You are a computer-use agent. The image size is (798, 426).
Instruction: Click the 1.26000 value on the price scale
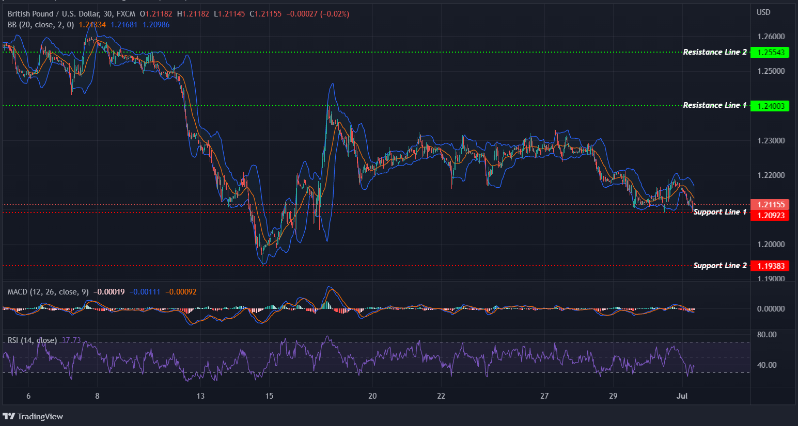(x=772, y=36)
